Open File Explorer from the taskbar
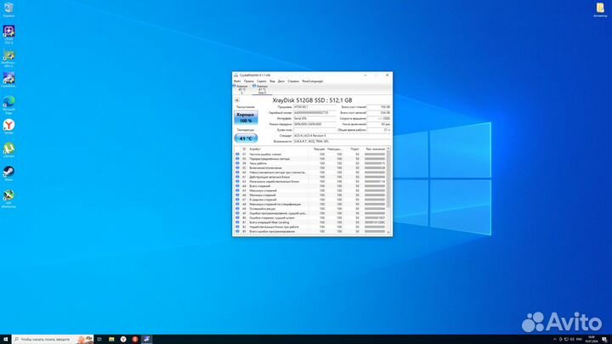 click(111, 339)
